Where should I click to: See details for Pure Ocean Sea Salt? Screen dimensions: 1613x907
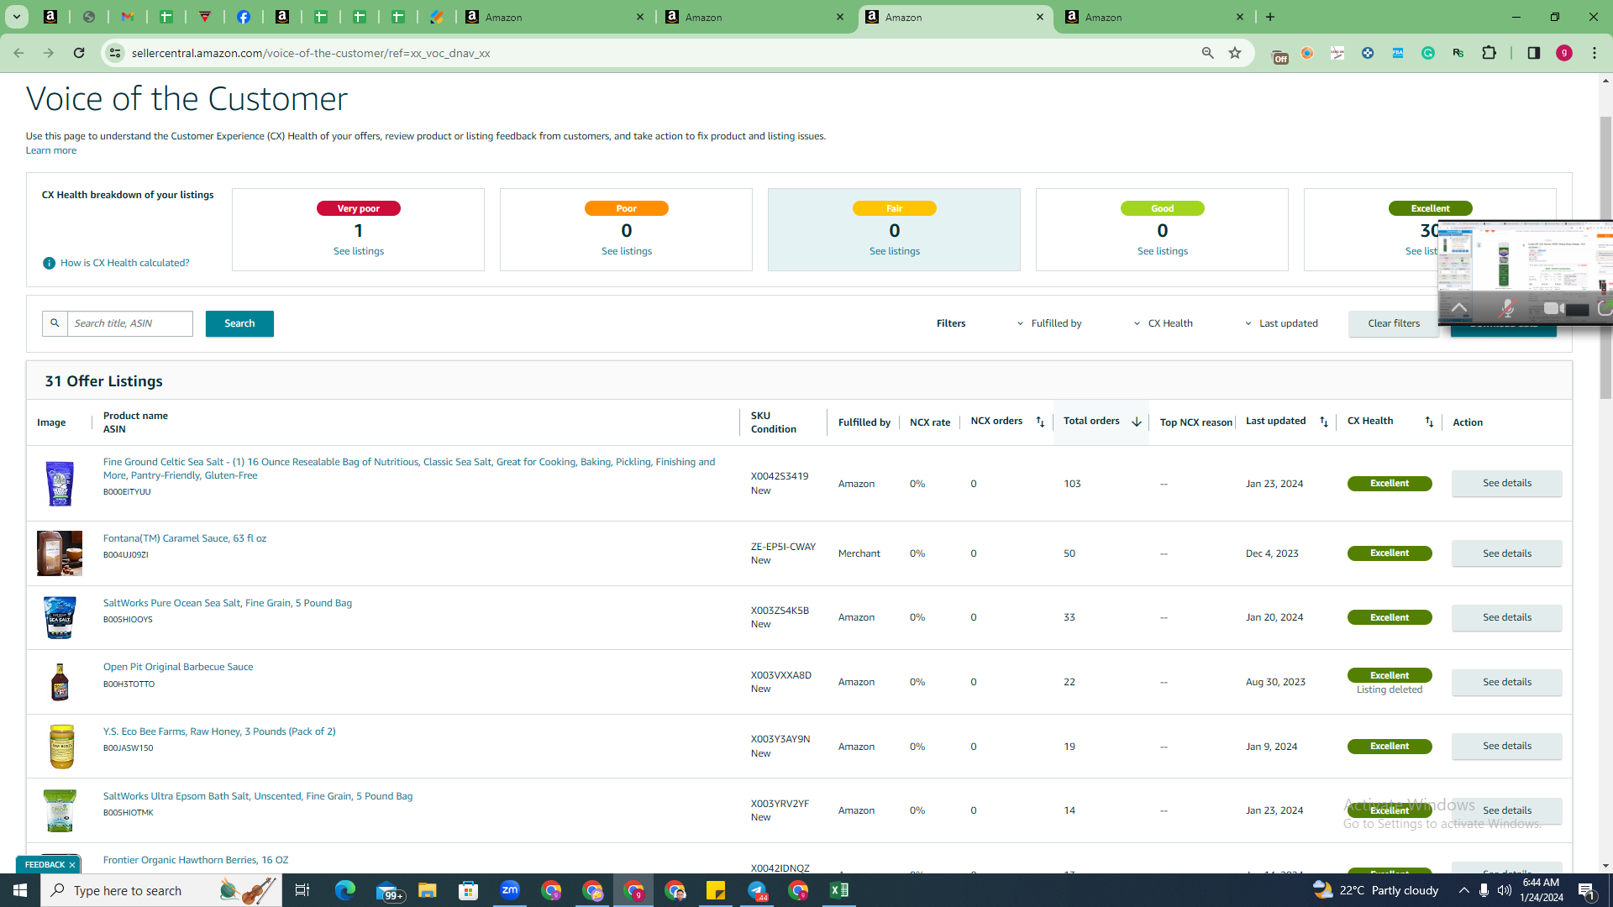pyautogui.click(x=1507, y=617)
